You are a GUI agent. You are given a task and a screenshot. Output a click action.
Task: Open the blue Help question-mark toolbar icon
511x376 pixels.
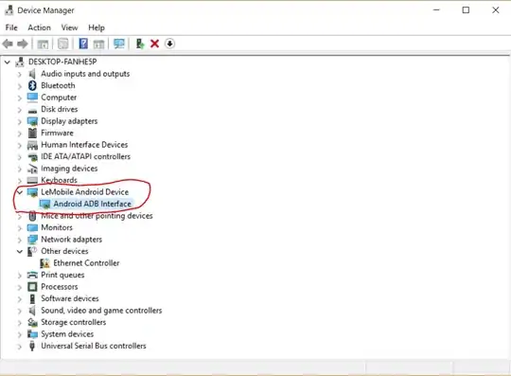83,44
